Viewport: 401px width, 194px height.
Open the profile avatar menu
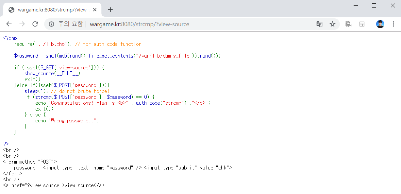tap(380, 24)
